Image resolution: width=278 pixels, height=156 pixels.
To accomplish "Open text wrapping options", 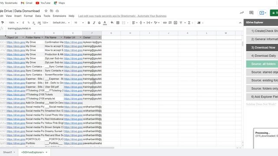I will pos(149,23).
